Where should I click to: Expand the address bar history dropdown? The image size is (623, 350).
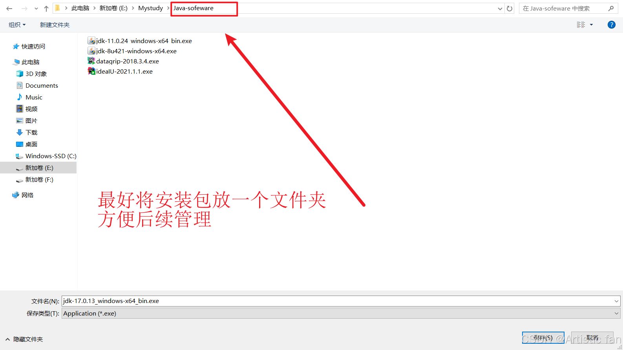pyautogui.click(x=500, y=9)
